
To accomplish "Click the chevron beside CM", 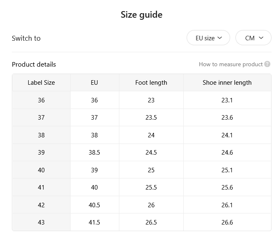I will [x=261, y=38].
